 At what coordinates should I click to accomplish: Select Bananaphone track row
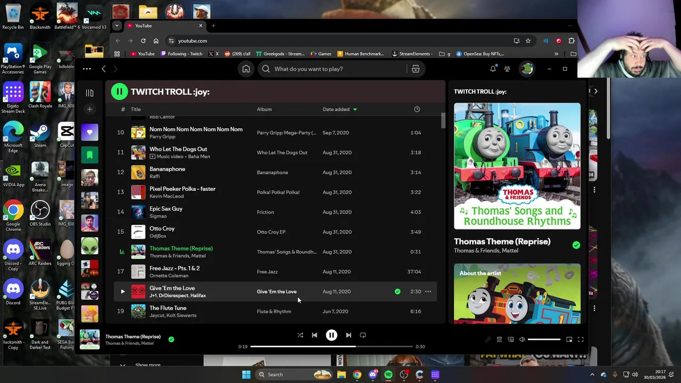(275, 172)
